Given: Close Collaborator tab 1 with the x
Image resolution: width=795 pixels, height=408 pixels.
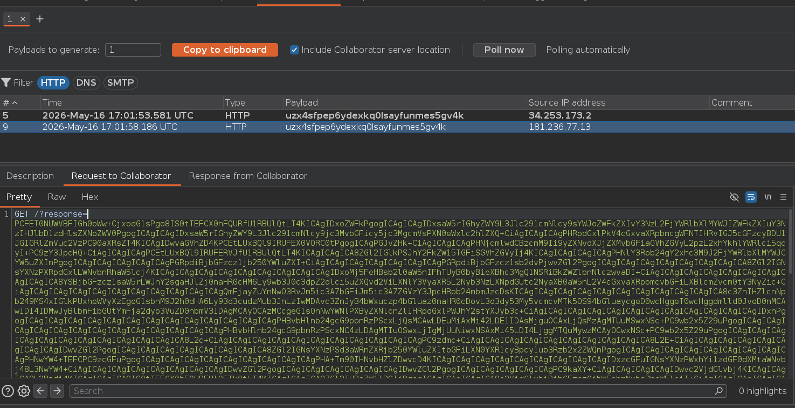Looking at the screenshot, I should 23,19.
